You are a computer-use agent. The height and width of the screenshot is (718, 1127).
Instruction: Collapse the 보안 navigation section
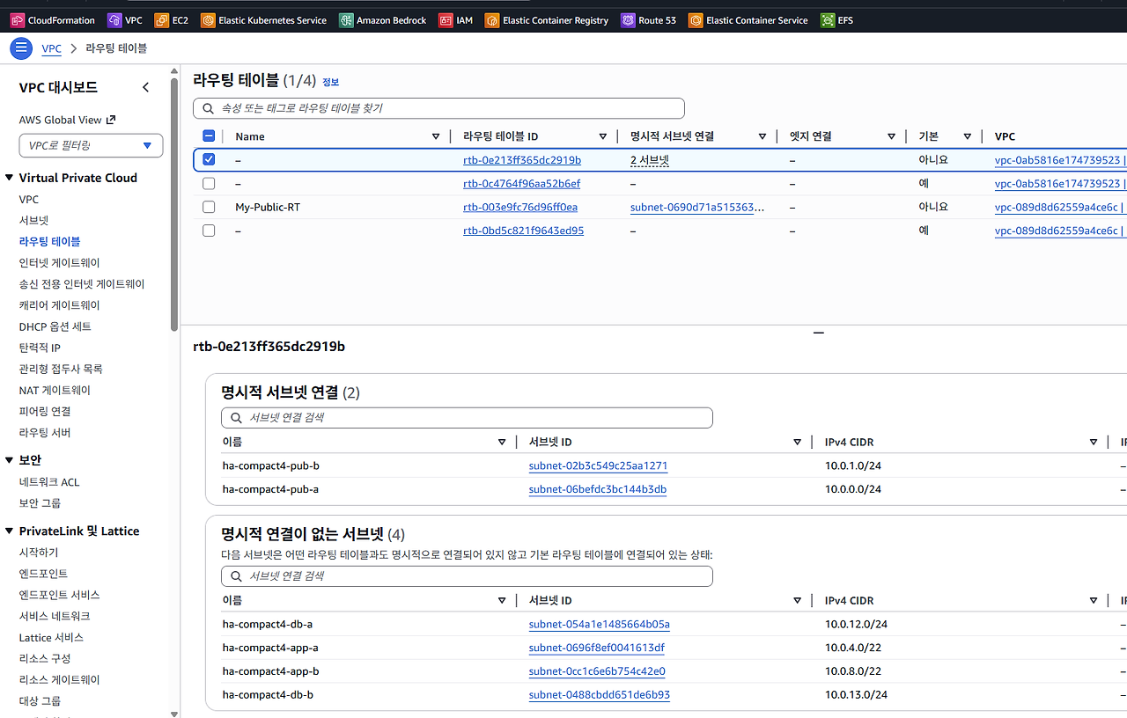click(10, 460)
